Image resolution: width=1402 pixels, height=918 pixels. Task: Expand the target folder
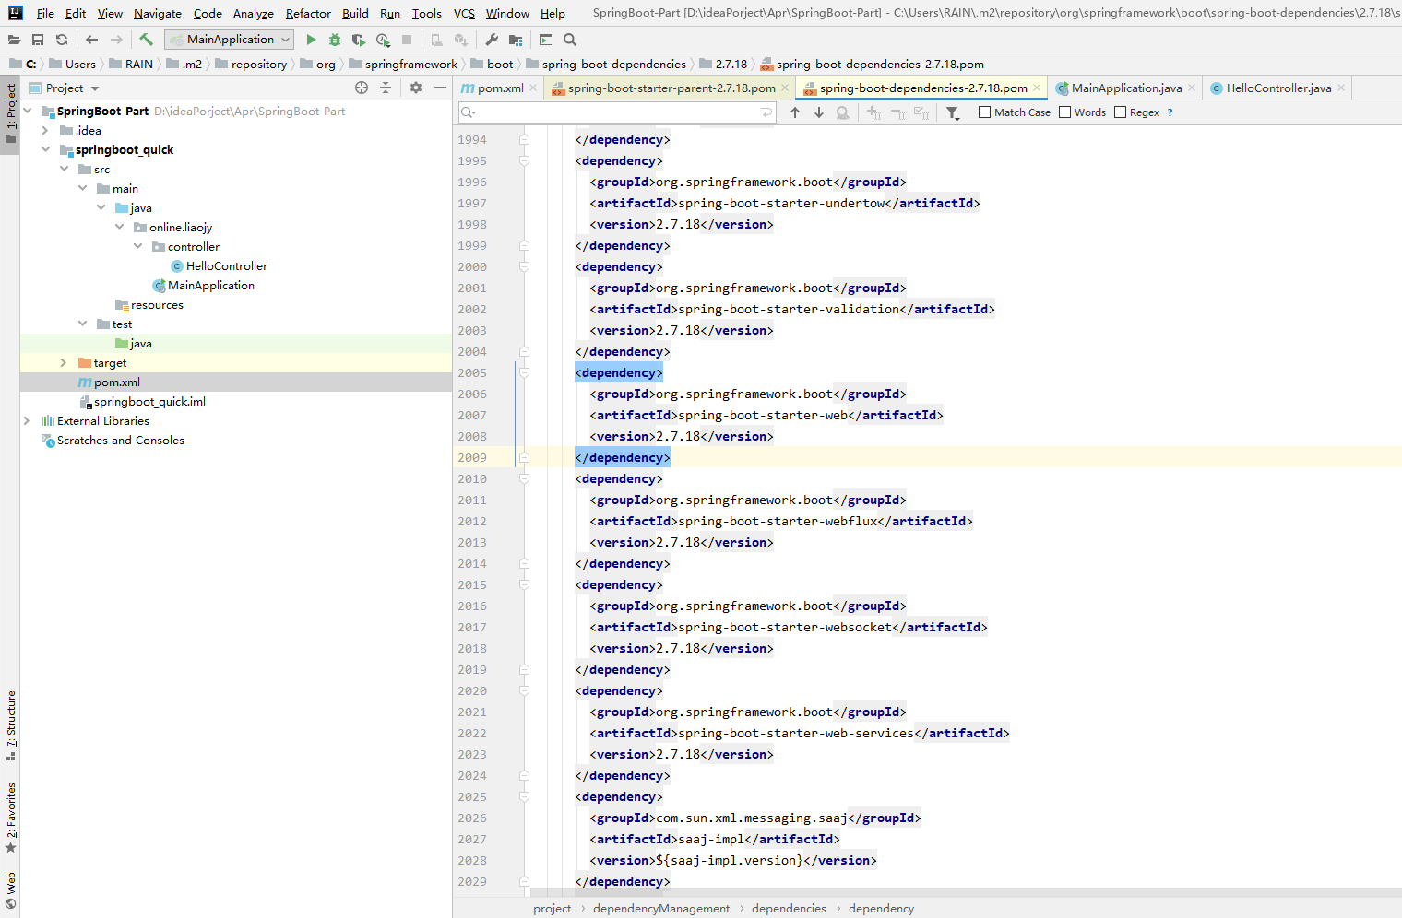[x=64, y=362]
